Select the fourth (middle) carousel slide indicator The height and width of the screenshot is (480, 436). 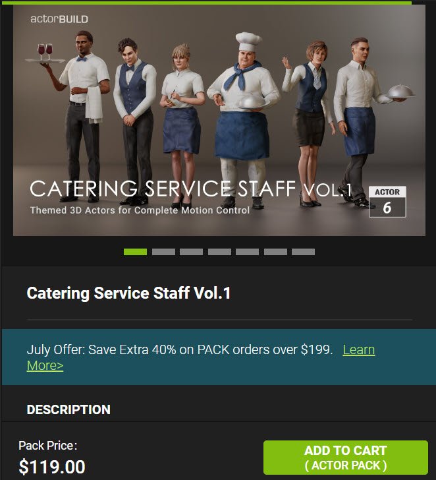219,252
